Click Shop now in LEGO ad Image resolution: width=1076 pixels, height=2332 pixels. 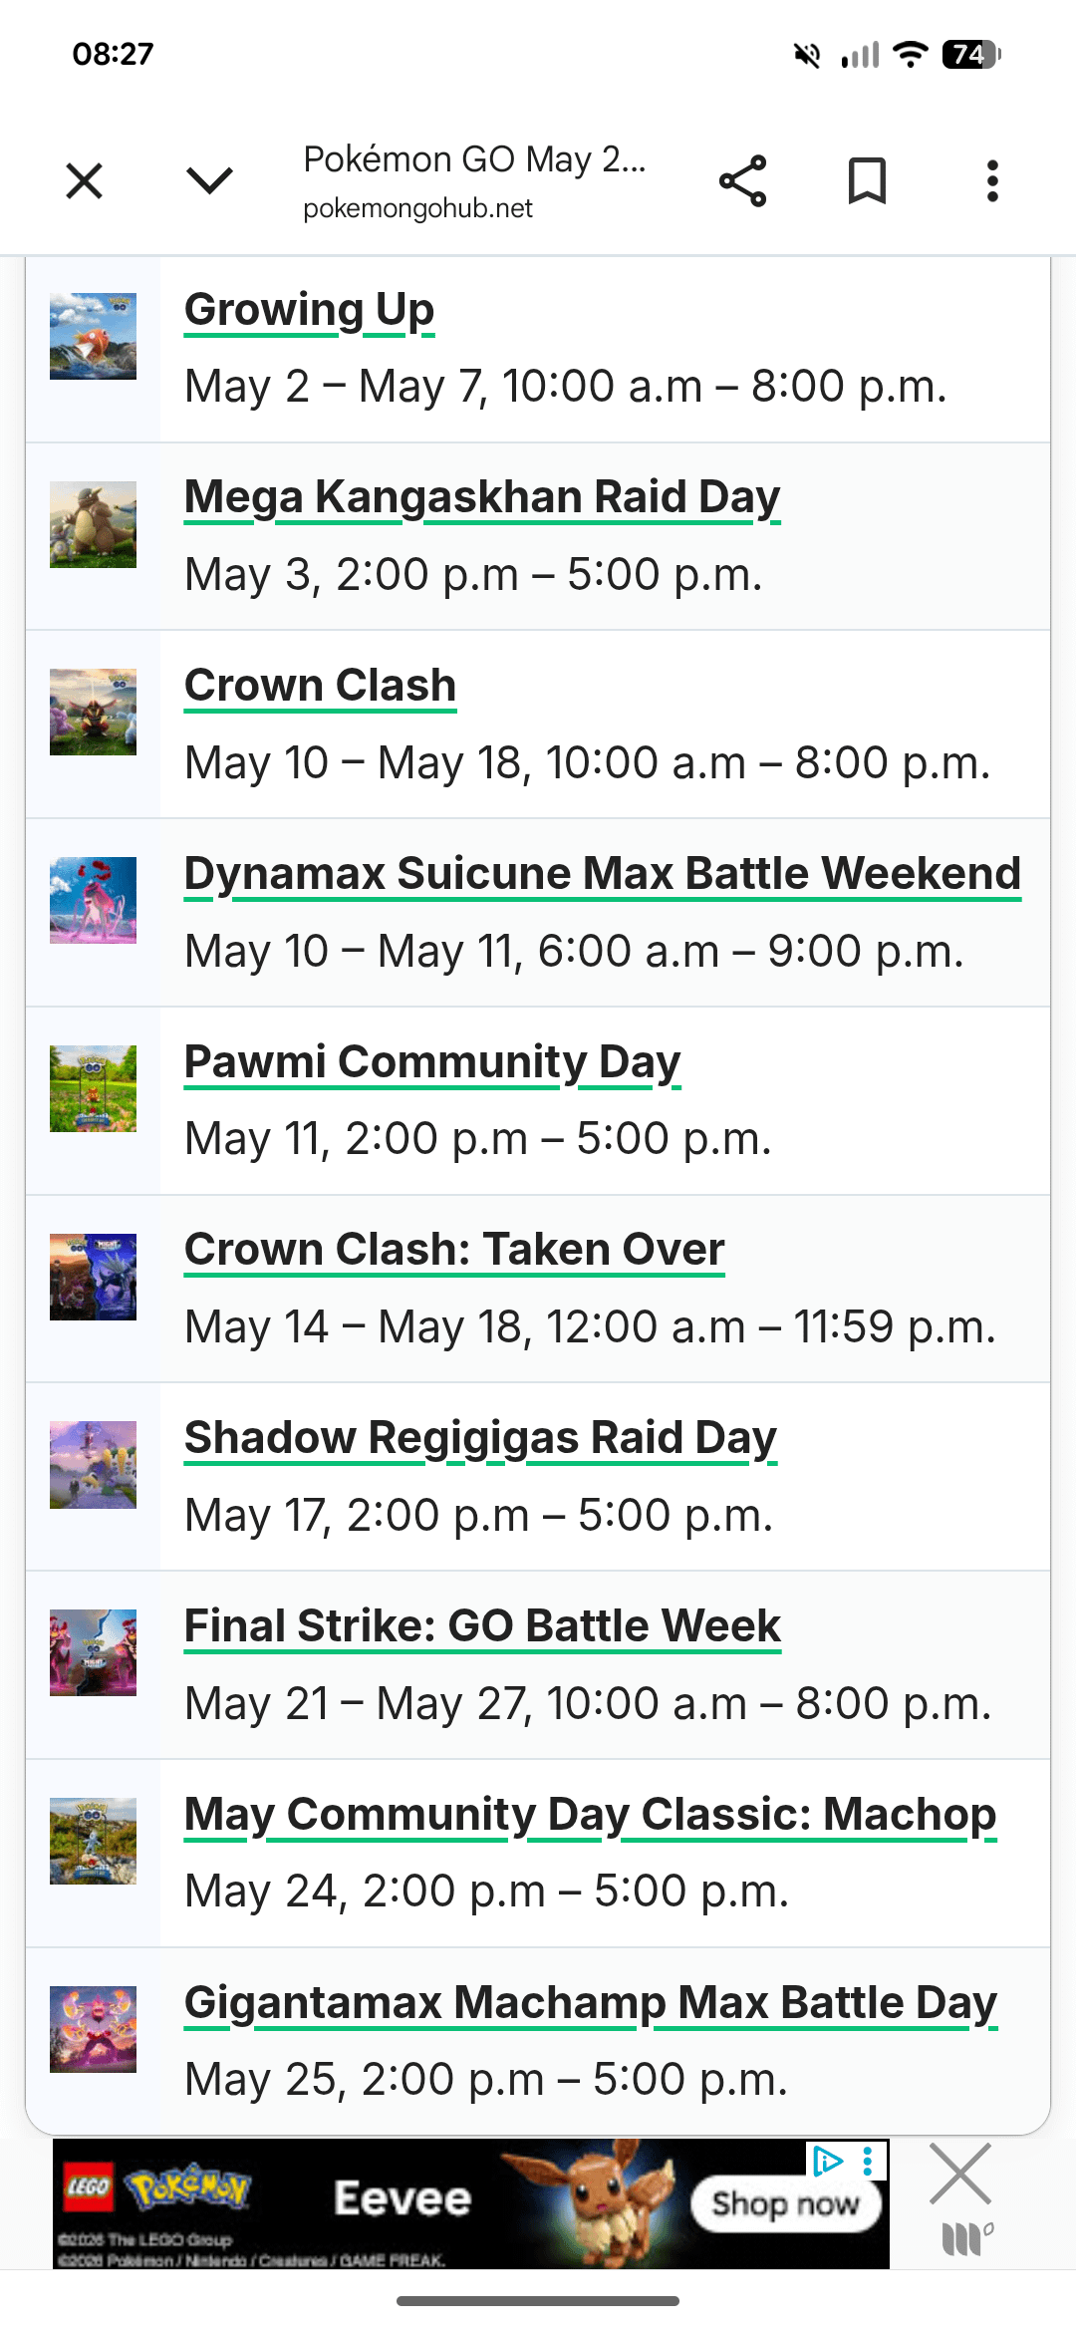785,2203
